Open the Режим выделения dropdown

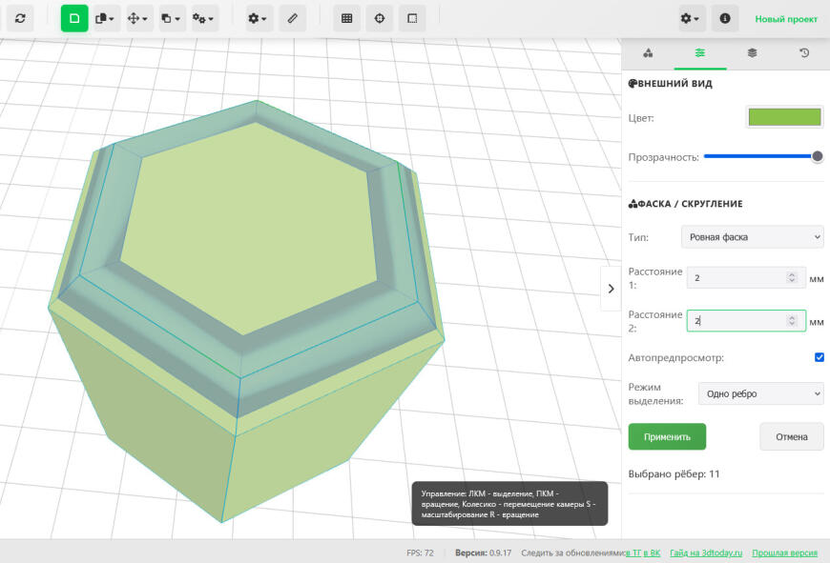(760, 393)
